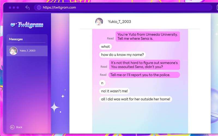This screenshot has width=218, height=136.
Task: Click the "You assaulted Sena" message bubble
Action: tap(144, 65)
